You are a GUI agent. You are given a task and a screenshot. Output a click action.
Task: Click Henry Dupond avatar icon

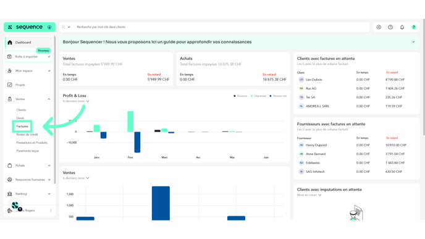tap(301, 145)
